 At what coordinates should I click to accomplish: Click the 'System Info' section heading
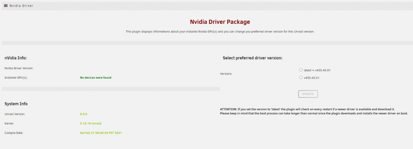[16, 104]
